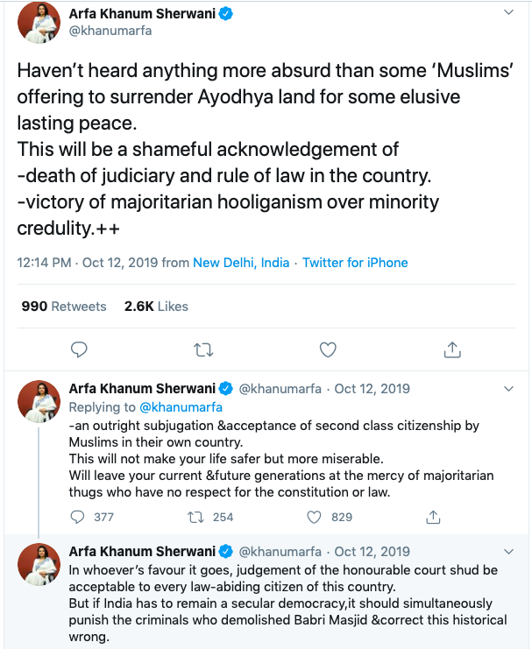Image resolution: width=532 pixels, height=649 pixels.
Task: Share the main tweet
Action: tap(452, 349)
